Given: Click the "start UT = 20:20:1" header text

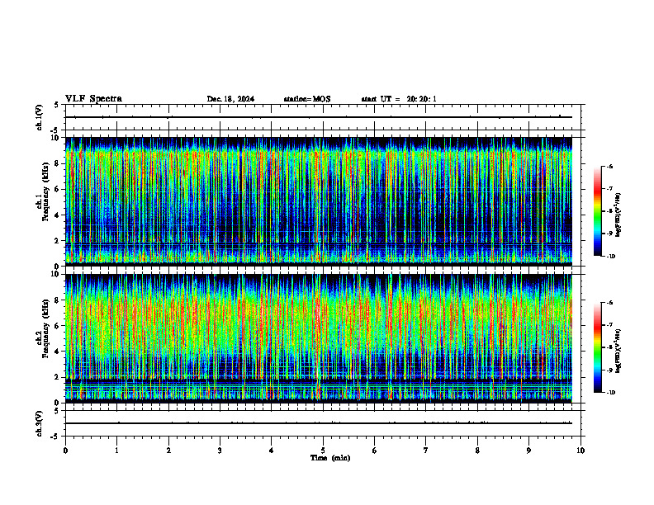Looking at the screenshot, I should coord(399,99).
